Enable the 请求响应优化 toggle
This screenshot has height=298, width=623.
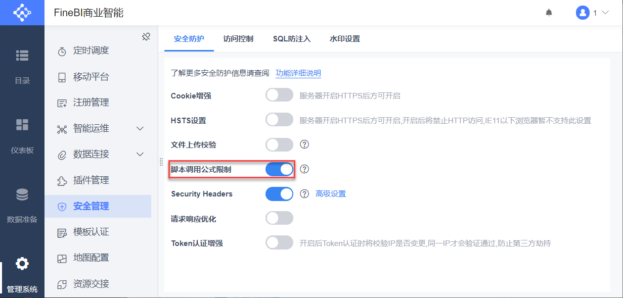(x=279, y=218)
